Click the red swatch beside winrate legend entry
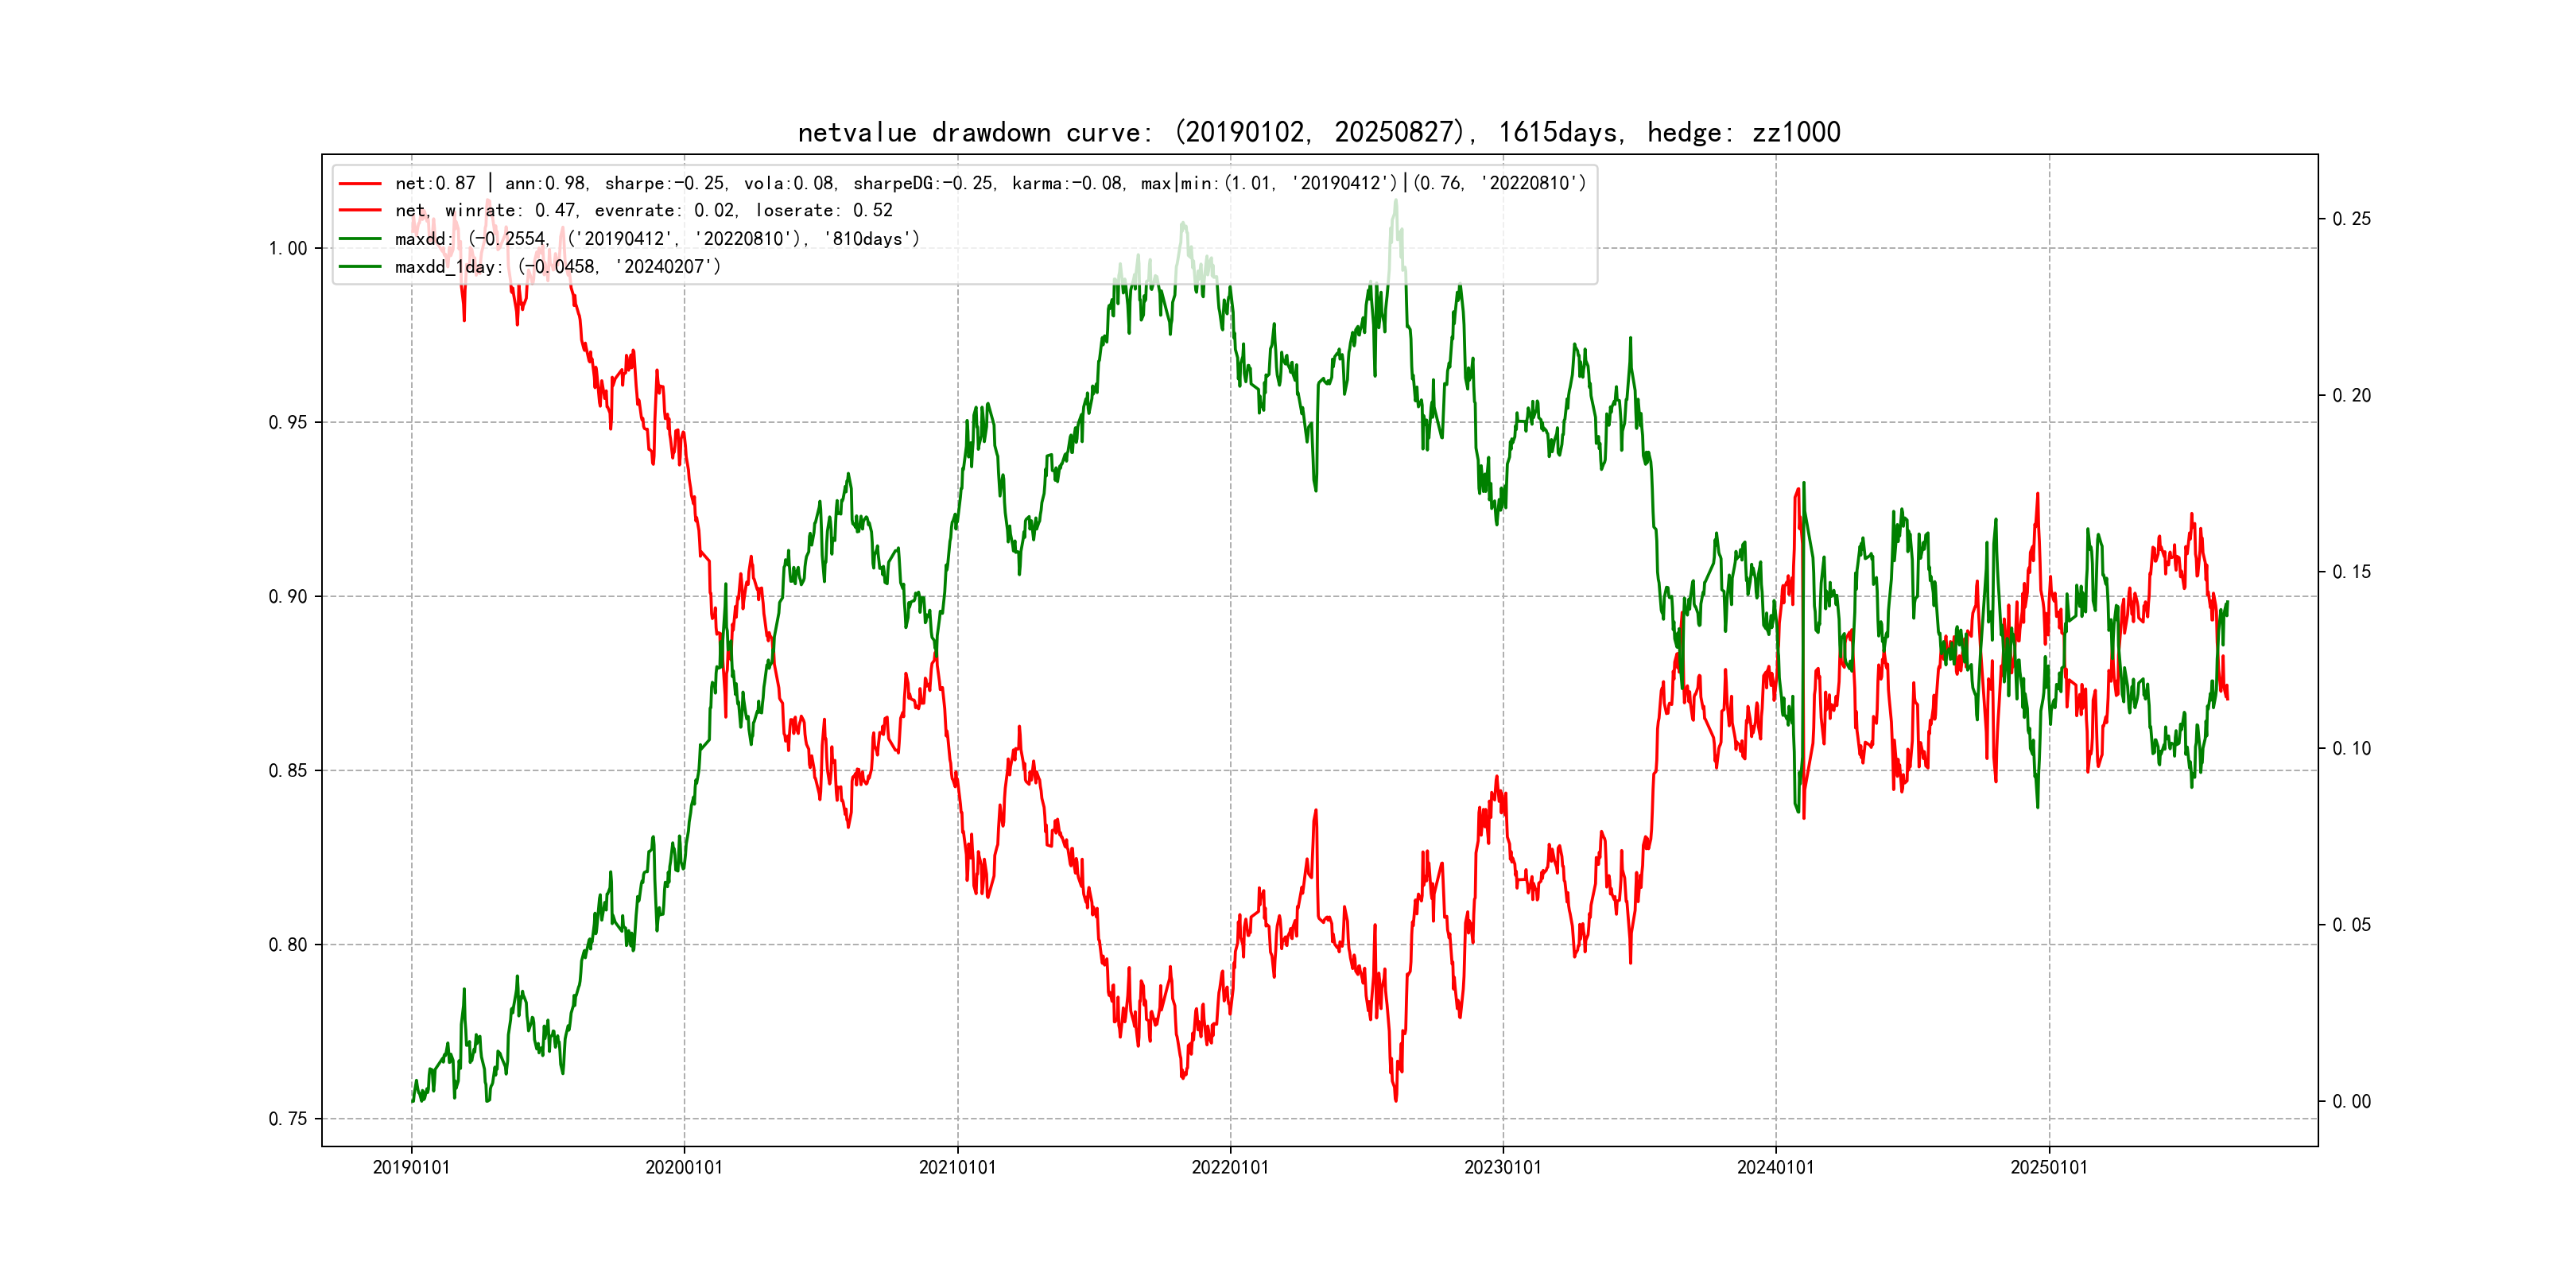The width and height of the screenshot is (2576, 1288). point(360,210)
